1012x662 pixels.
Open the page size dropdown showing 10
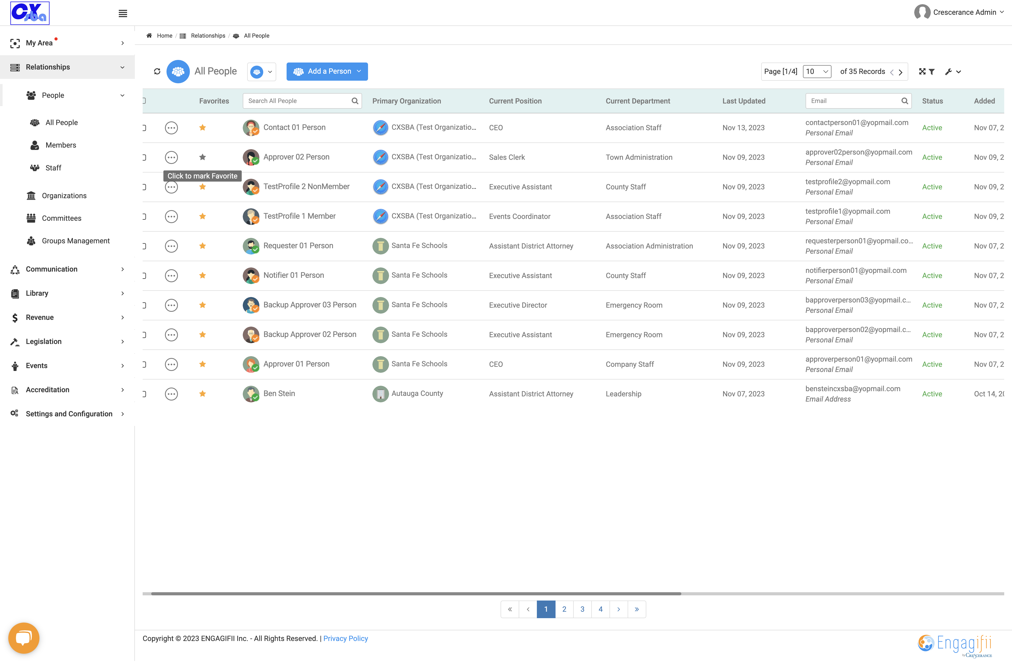pos(817,71)
